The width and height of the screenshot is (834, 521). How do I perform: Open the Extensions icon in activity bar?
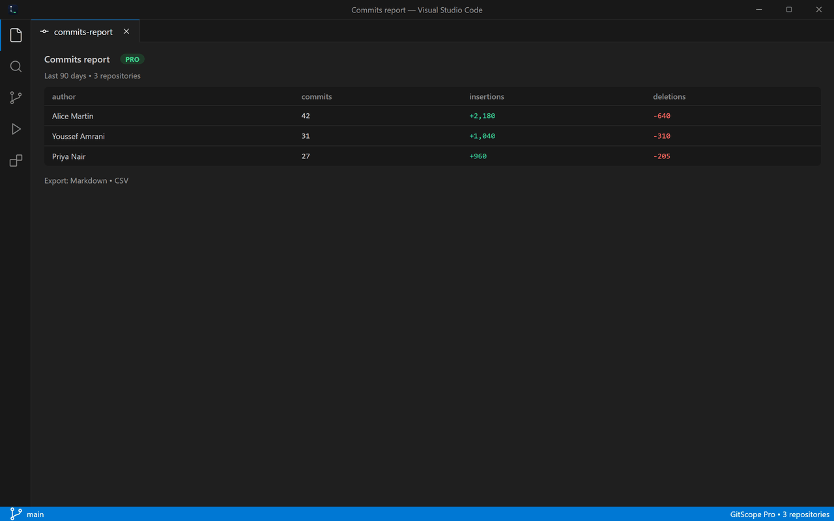16,160
